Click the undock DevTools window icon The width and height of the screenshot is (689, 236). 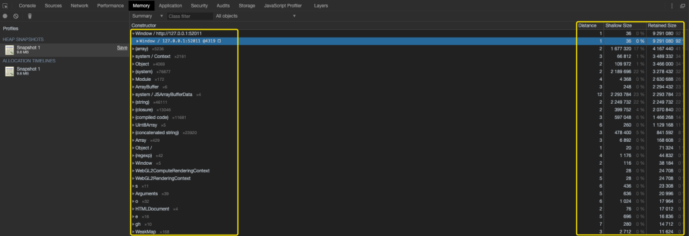[x=683, y=6]
